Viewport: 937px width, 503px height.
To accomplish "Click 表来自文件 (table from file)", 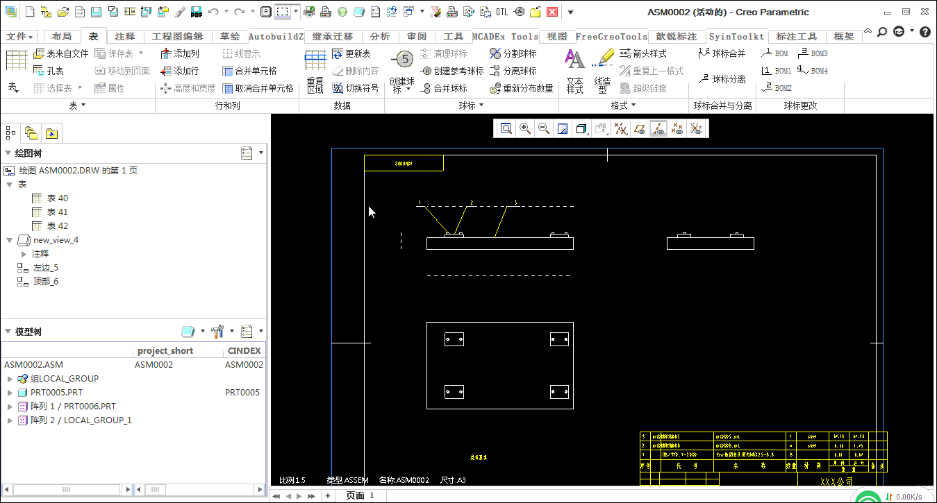I will tap(60, 53).
